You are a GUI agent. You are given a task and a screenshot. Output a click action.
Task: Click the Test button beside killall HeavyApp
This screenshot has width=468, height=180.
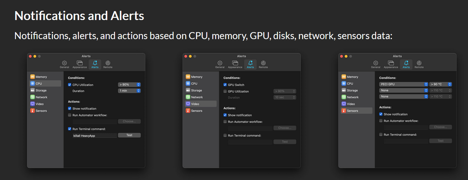(129, 135)
